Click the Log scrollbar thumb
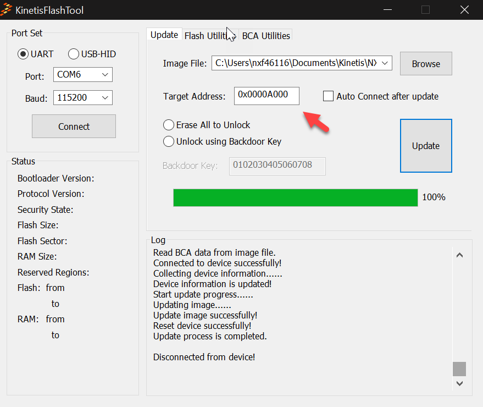The image size is (483, 407). [459, 369]
